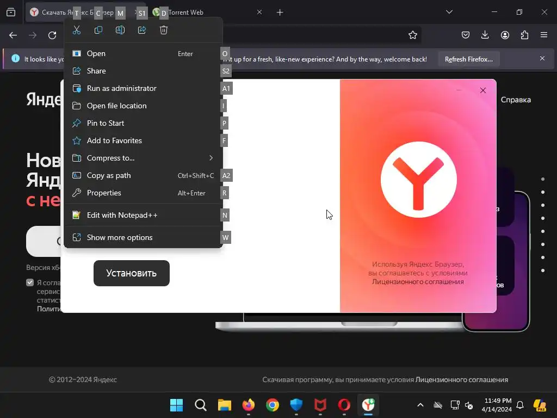The height and width of the screenshot is (418, 557).
Task: Open Opera browser from taskbar
Action: 344,405
